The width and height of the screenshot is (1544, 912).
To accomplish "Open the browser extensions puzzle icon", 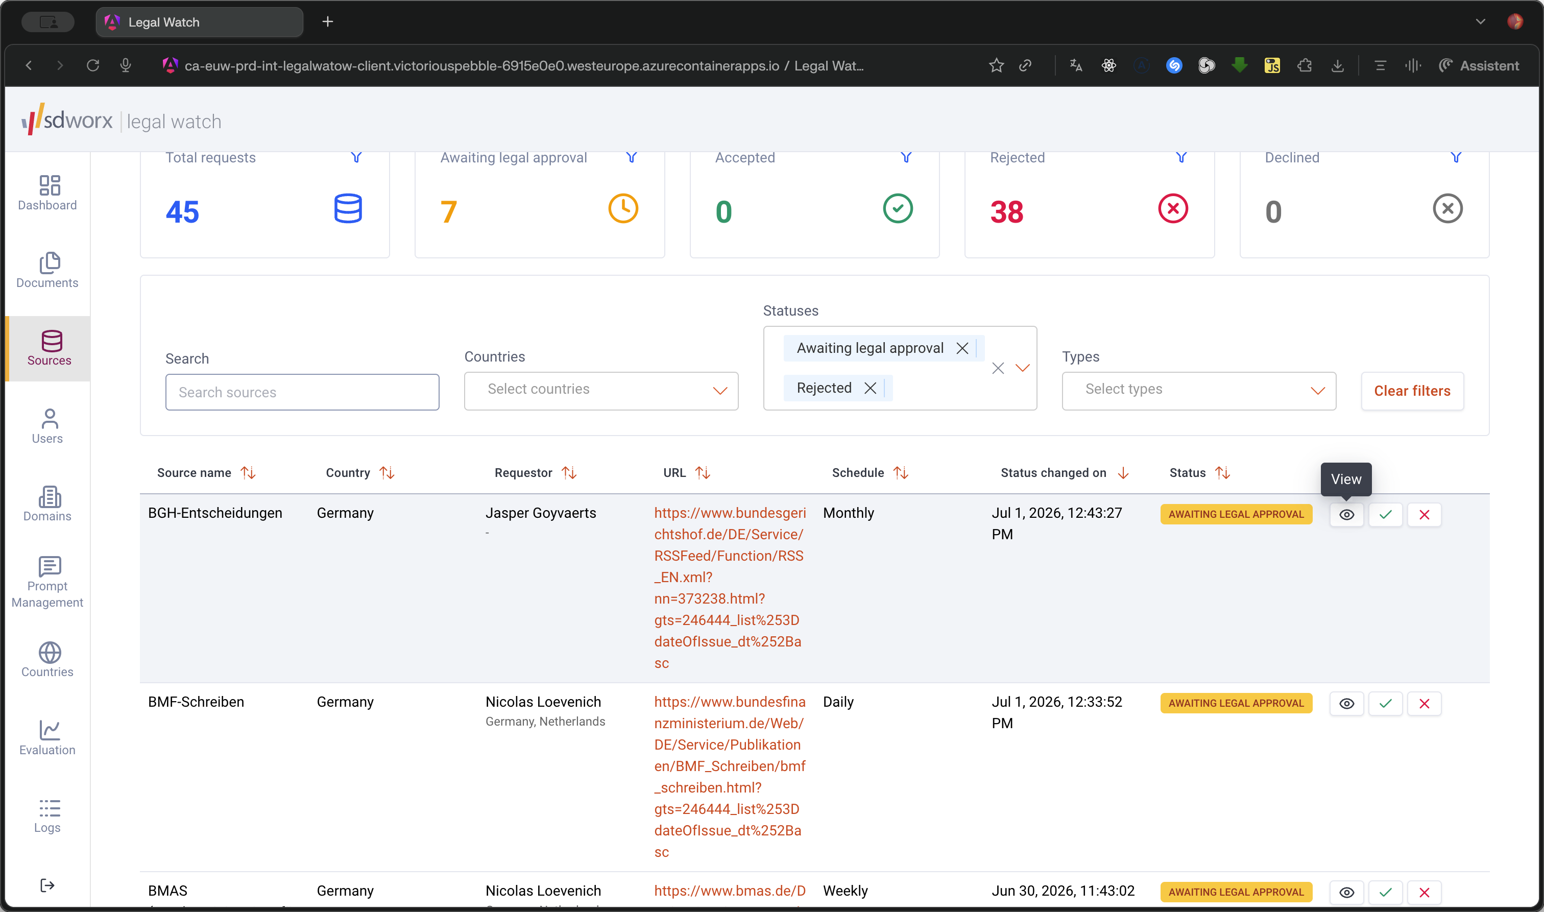I will point(1305,65).
